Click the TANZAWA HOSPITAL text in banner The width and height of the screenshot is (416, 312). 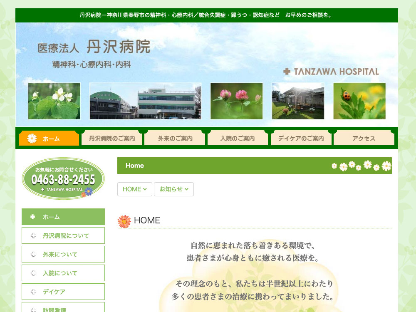click(x=337, y=72)
